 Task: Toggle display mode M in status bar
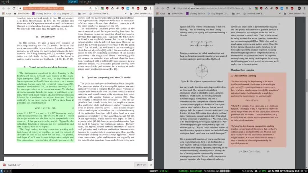tap(166, 171)
